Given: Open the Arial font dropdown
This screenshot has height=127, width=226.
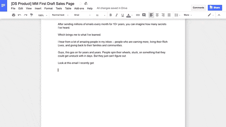Looking at the screenshot, I should [x=82, y=15].
